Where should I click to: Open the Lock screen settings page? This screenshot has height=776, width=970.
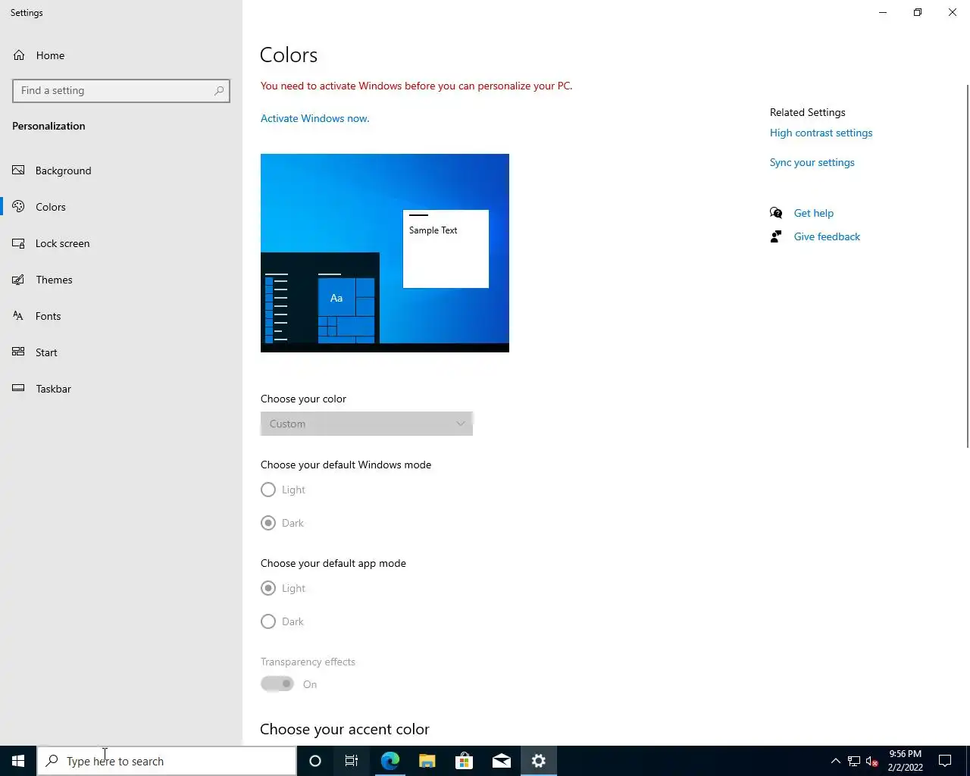click(121, 243)
